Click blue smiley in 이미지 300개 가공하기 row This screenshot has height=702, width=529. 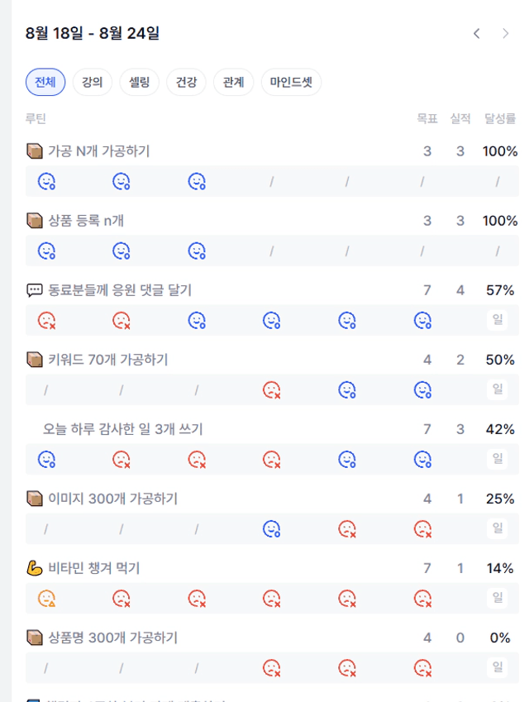(272, 528)
